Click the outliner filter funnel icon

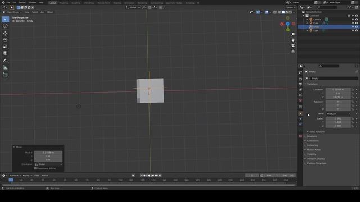[350, 7]
